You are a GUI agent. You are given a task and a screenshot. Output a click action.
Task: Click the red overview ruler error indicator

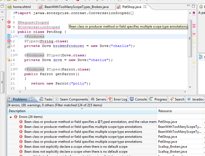pos(194,13)
